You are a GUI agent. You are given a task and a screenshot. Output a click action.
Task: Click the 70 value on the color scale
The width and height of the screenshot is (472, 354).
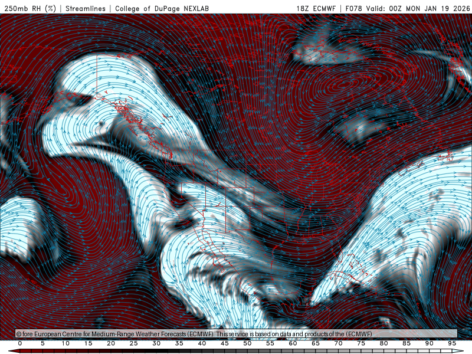(338, 343)
